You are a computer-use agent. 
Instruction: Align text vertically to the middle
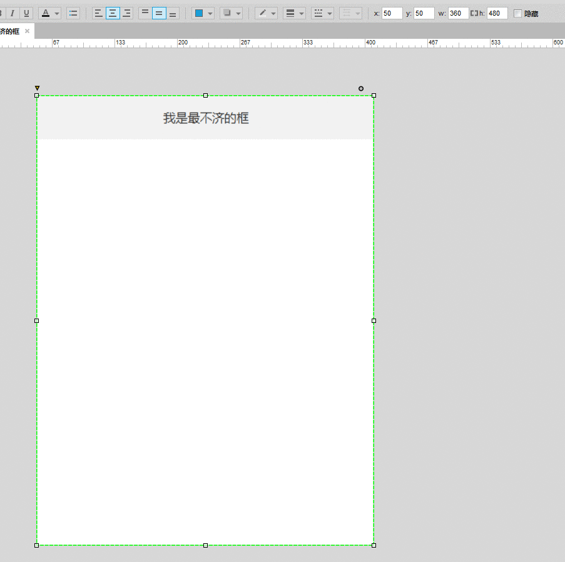159,13
